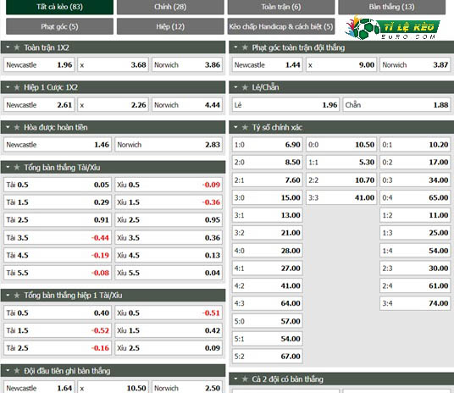Choose Chẵn at odds 1.88
This screenshot has height=393, width=454.
[x=396, y=105]
